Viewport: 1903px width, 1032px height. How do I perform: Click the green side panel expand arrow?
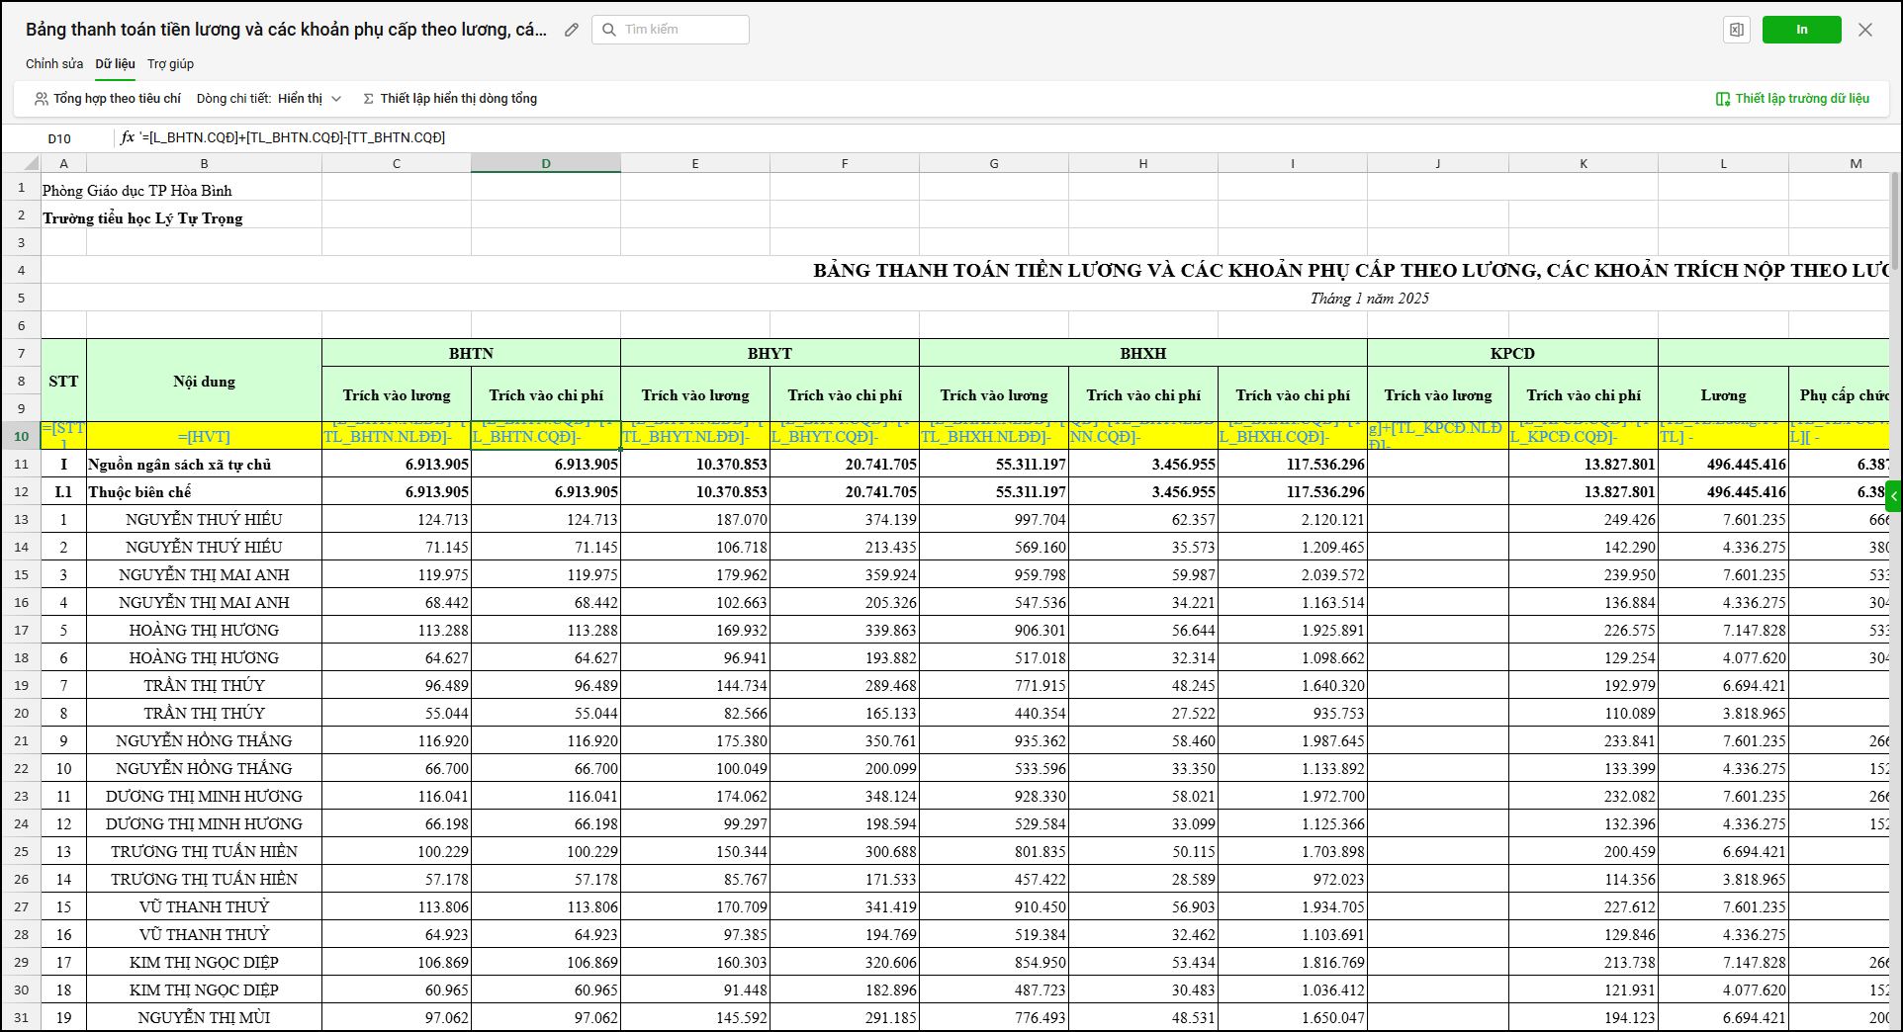(1893, 495)
